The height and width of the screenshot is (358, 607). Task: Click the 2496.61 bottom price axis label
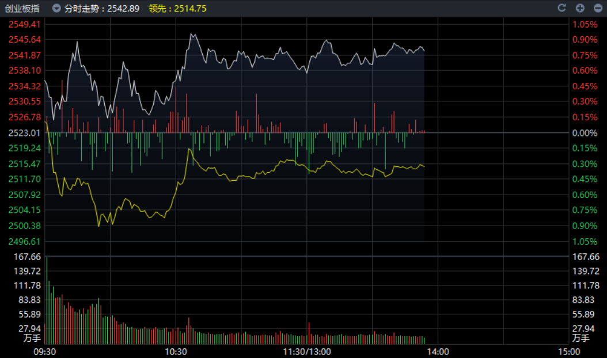24,241
